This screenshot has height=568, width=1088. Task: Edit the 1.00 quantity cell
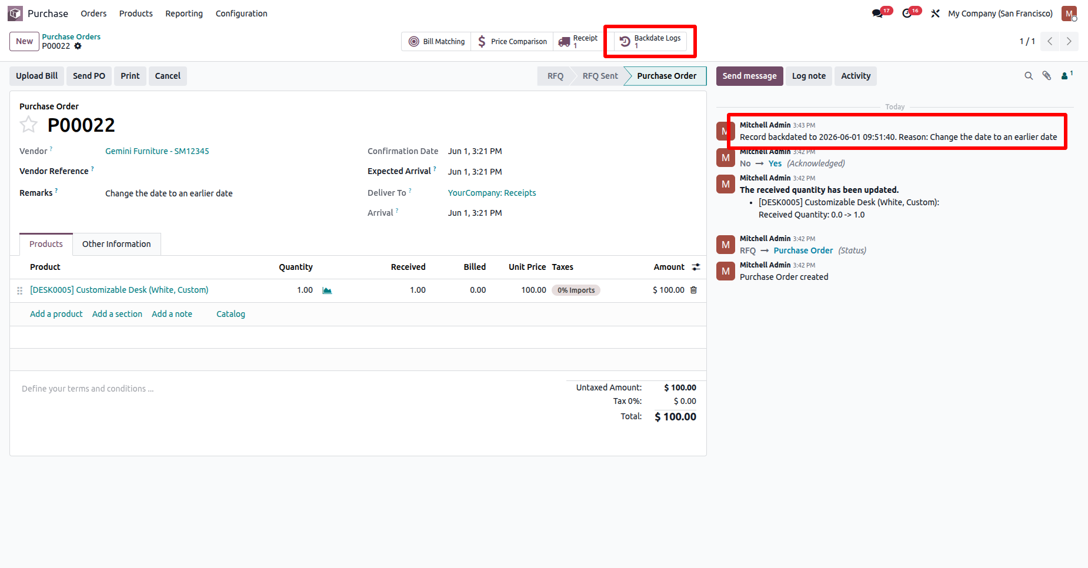pos(305,290)
